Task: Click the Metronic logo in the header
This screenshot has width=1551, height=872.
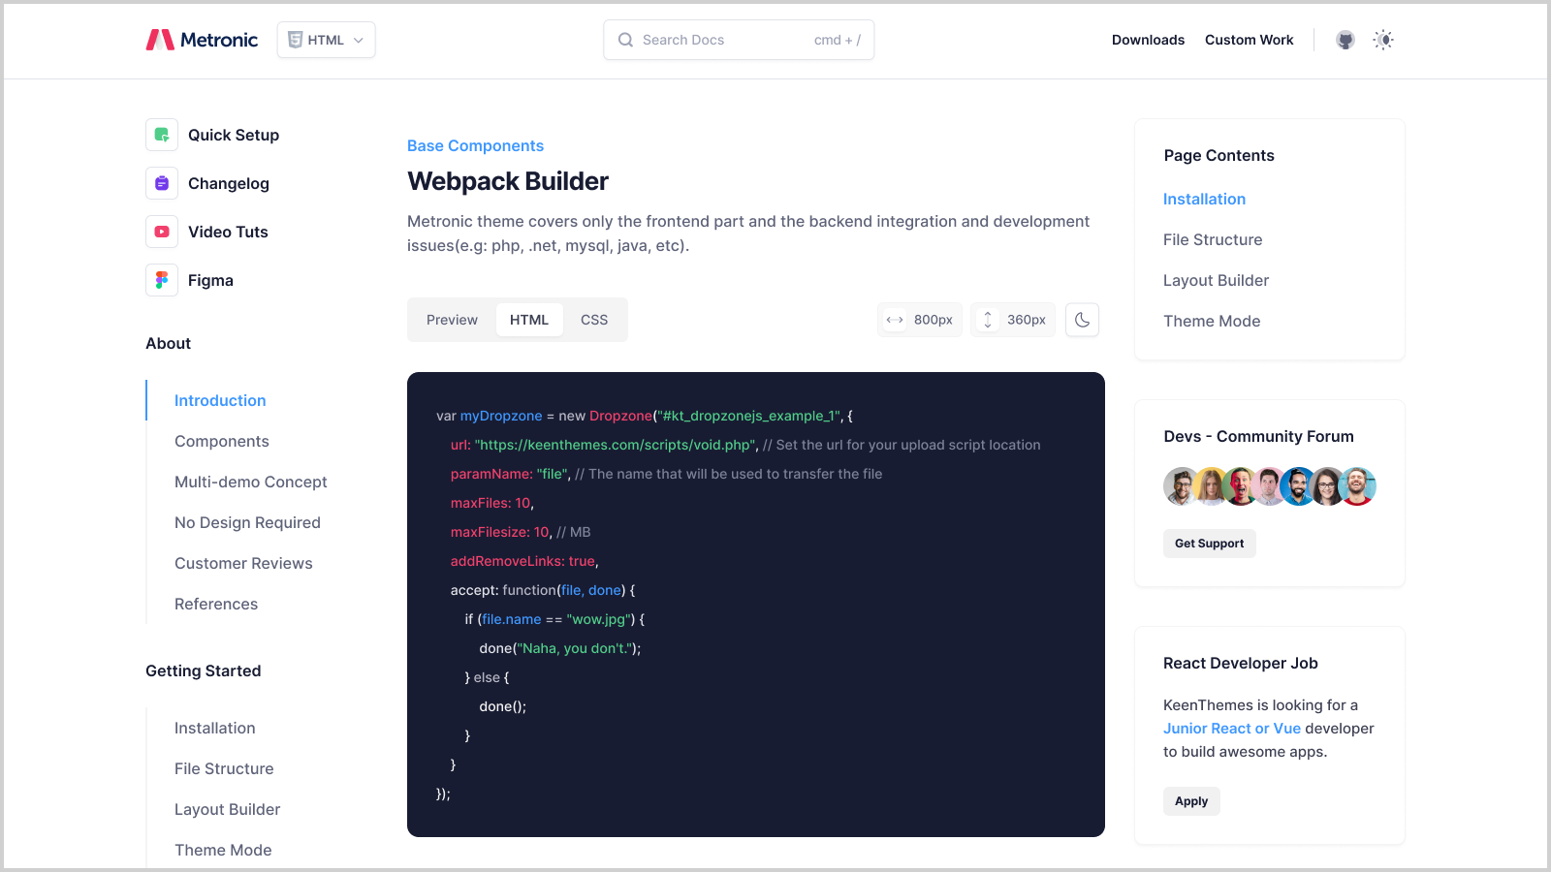Action: coord(202,40)
